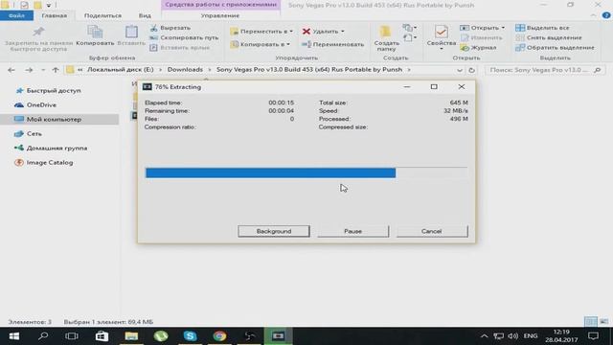Click the volume speaker tray icon

click(513, 336)
